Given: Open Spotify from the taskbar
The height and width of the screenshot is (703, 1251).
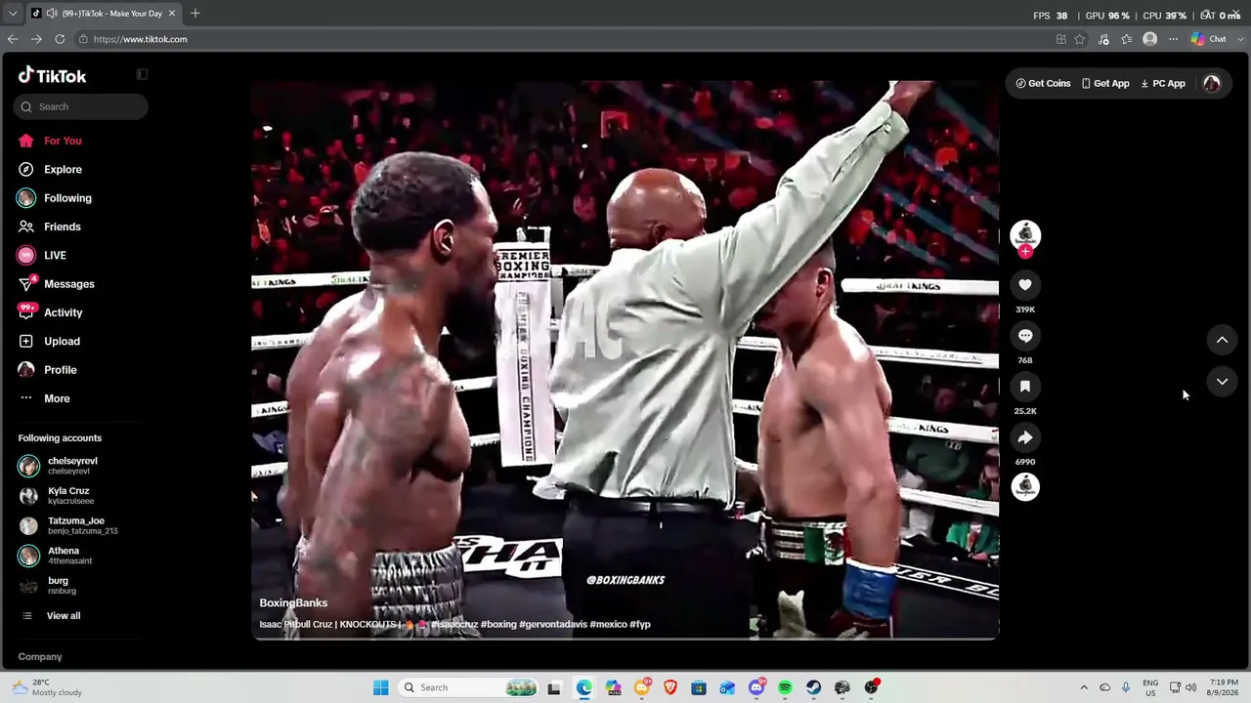Looking at the screenshot, I should pos(785,687).
